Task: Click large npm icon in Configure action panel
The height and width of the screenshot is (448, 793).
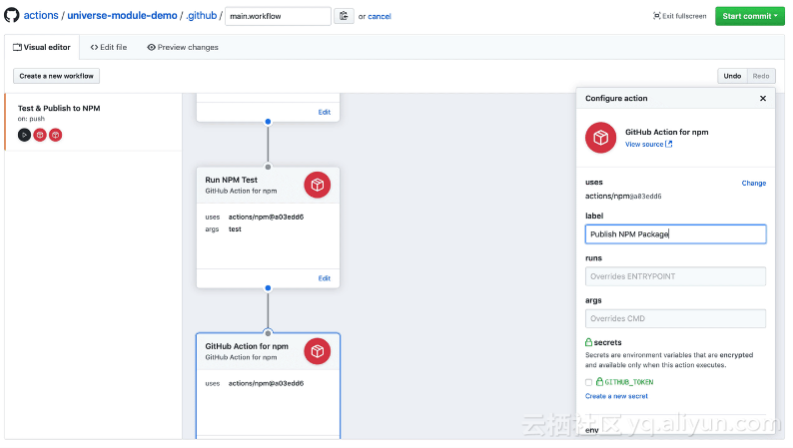Action: pyautogui.click(x=601, y=138)
